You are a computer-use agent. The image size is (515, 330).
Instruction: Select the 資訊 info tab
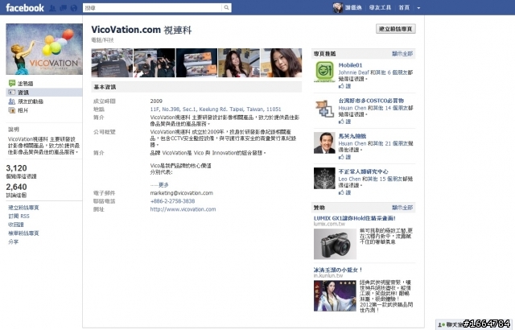click(44, 93)
